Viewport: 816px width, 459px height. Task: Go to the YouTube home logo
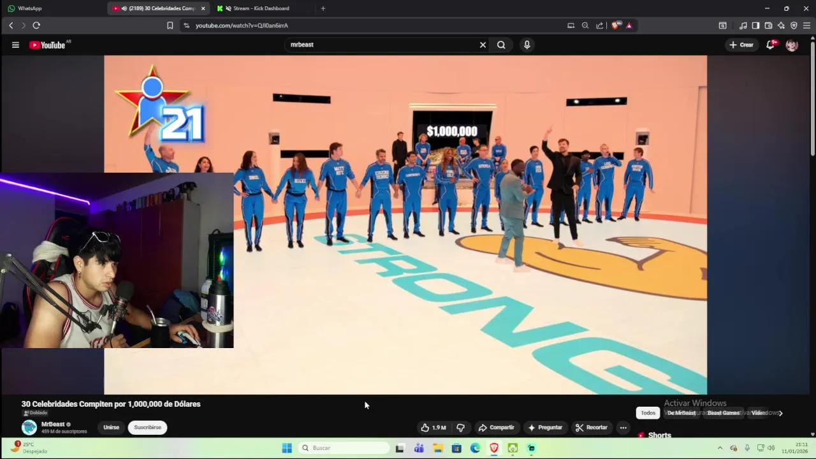[48, 45]
